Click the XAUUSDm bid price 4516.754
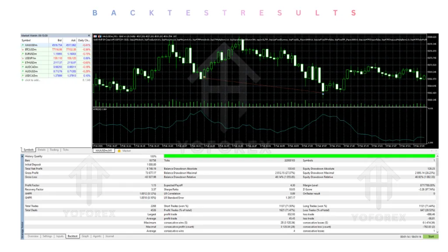The width and height of the screenshot is (448, 252). coord(57,45)
